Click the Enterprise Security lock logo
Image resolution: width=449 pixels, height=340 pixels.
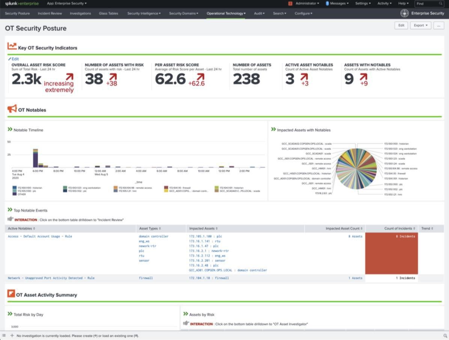(x=404, y=13)
